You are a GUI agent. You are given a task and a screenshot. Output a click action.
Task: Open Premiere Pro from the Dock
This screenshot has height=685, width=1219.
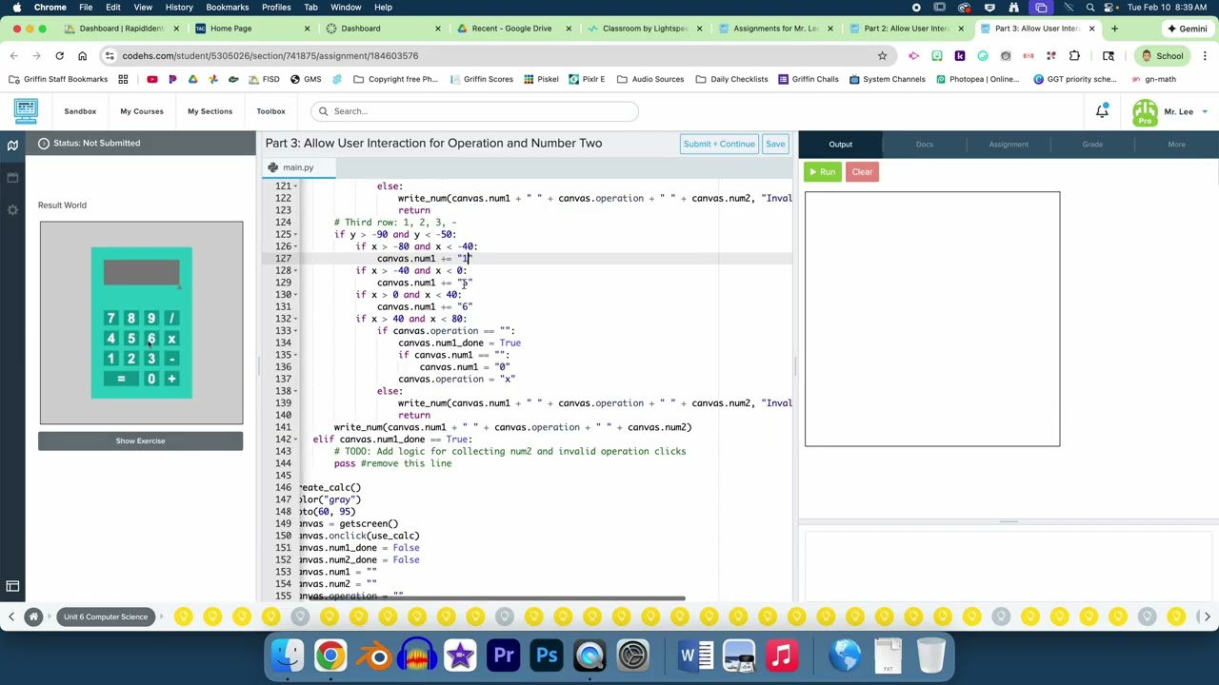point(504,656)
